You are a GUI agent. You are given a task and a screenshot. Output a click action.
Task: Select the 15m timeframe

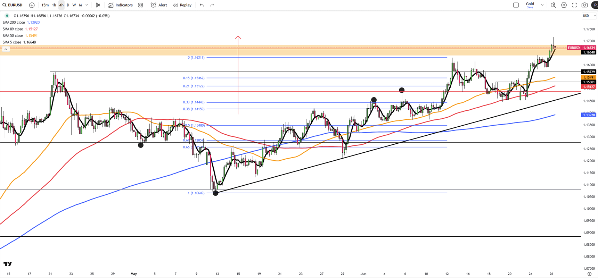pyautogui.click(x=45, y=5)
